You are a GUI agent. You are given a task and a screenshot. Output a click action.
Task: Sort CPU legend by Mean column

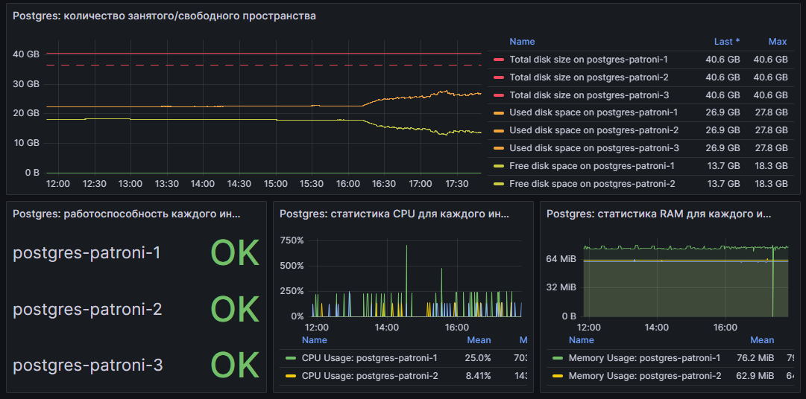479,340
